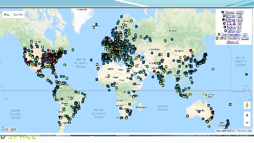Click the purple Fedora legend swatch
The width and height of the screenshot is (254, 143).
pos(225,27)
